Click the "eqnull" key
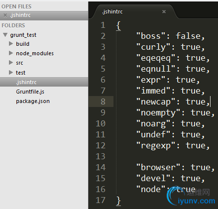 (x=156, y=69)
